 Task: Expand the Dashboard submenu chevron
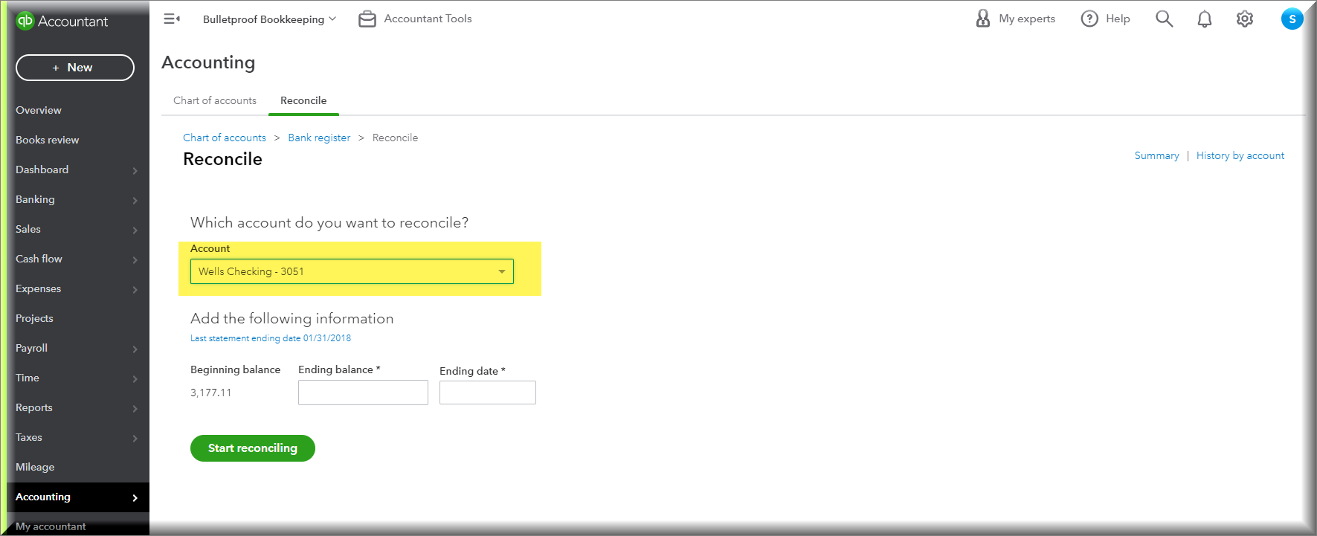135,170
